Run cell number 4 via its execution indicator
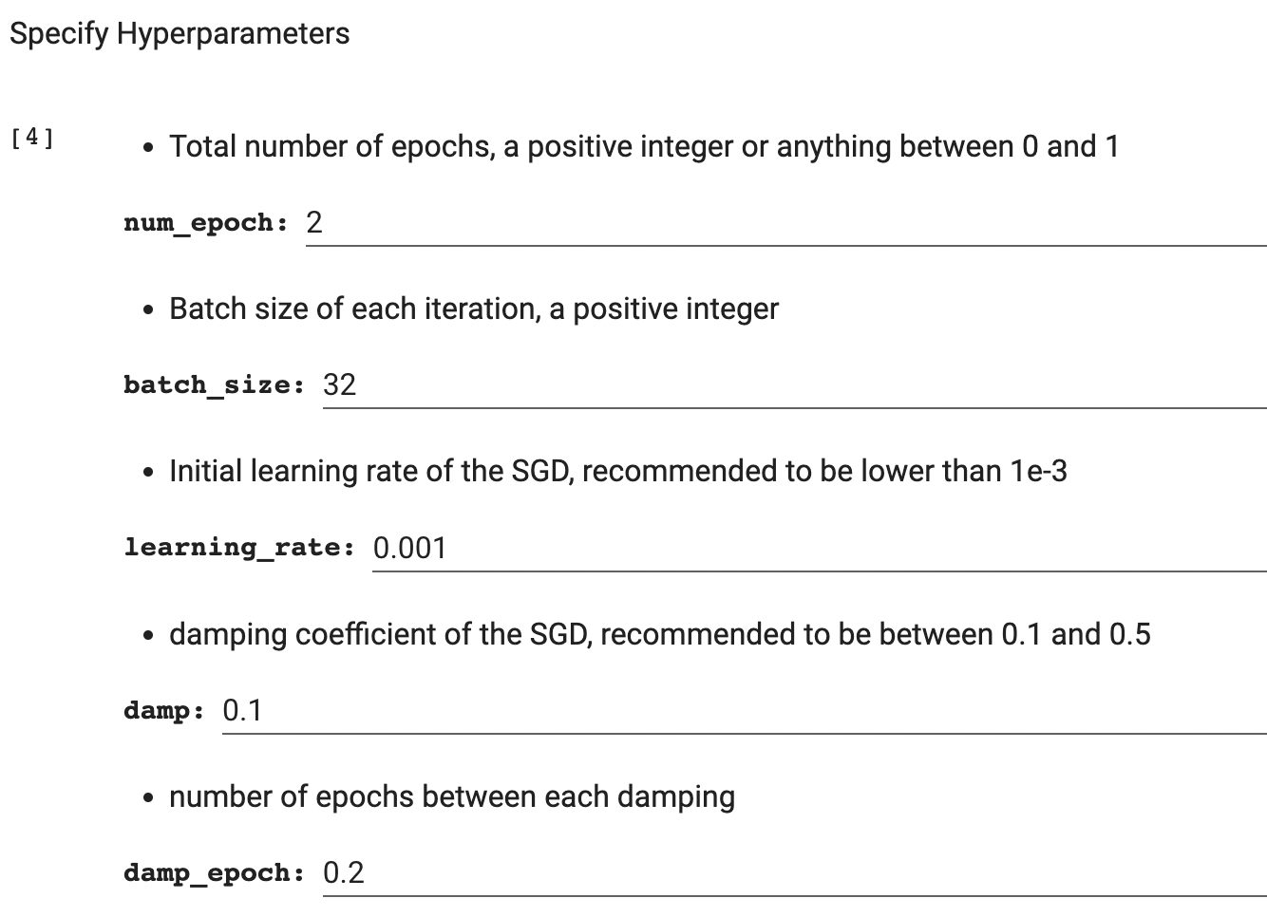This screenshot has width=1267, height=917. tap(32, 138)
